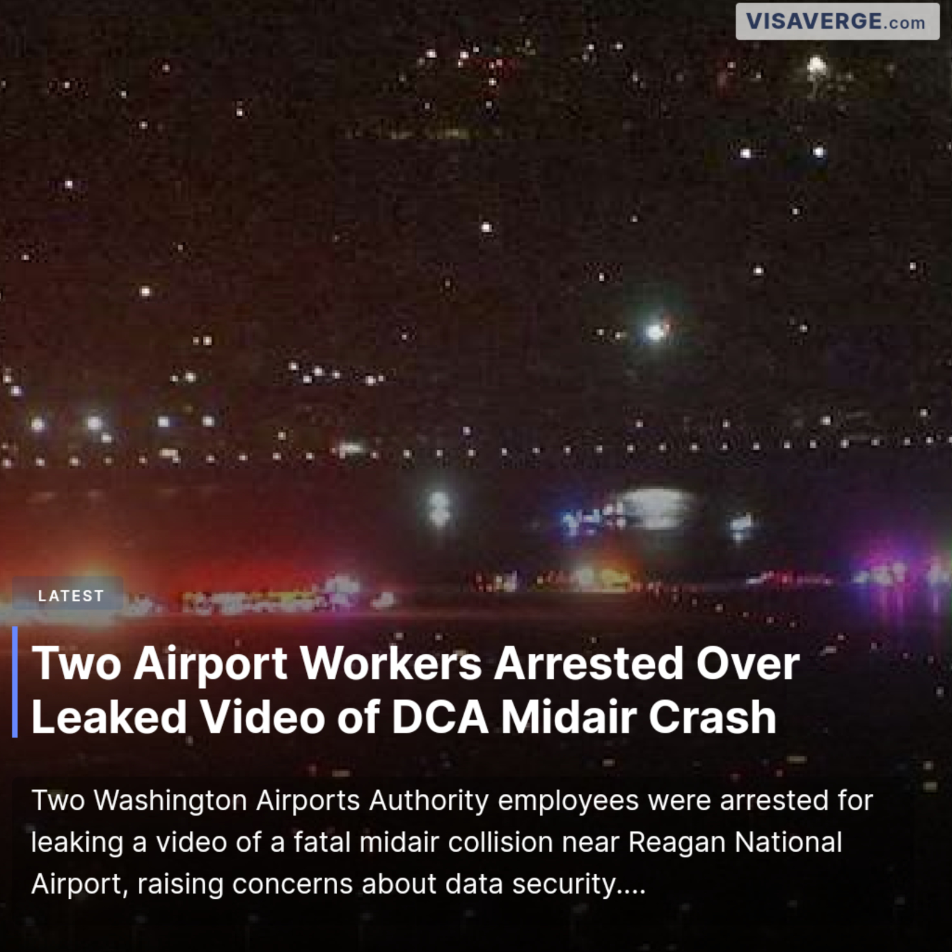Open the Washington Airports Authority summary text
952x952 pixels.
point(451,842)
